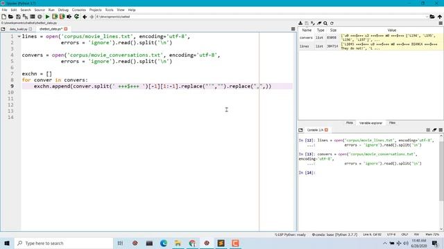The width and height of the screenshot is (444, 249).
Task: Close the Console 1/A tab
Action: (327, 130)
